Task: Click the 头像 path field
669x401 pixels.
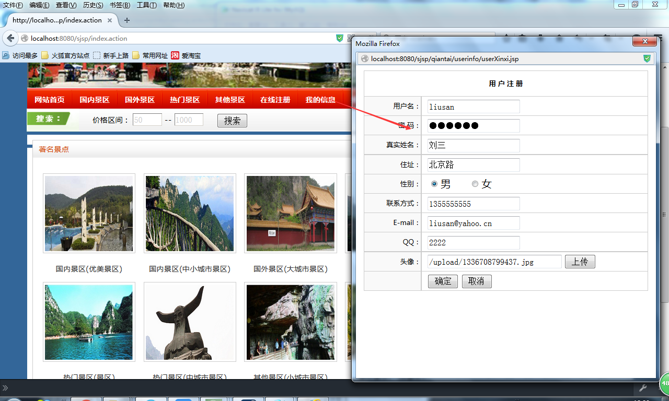Action: (x=494, y=262)
